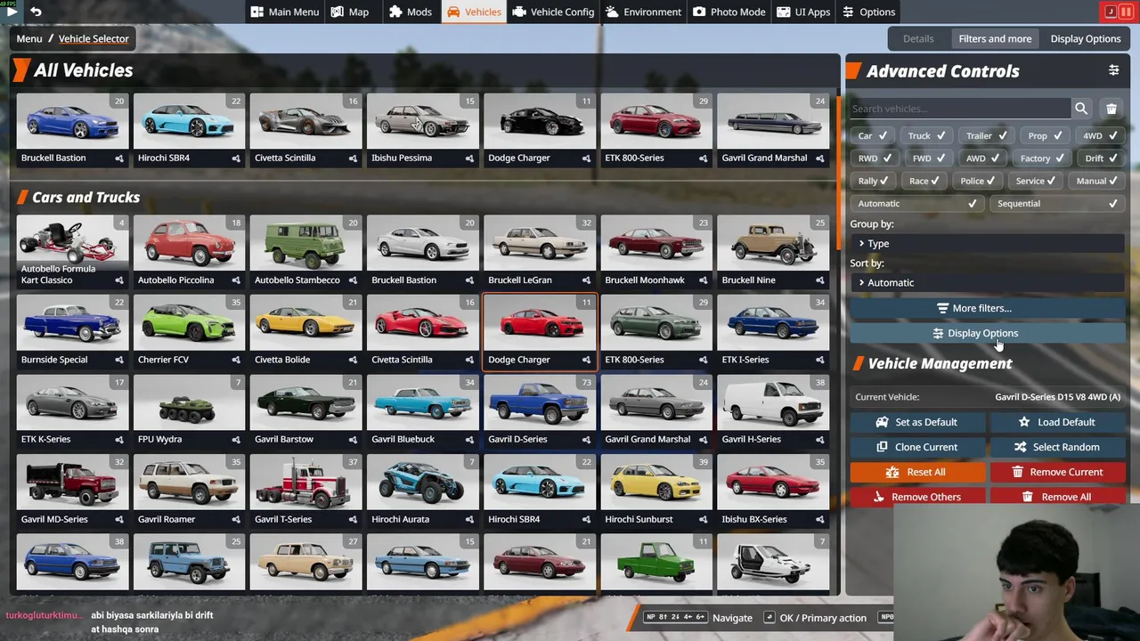Screen dimensions: 1140x641
Task: Click the play icon in top-left corner
Action: point(11,12)
